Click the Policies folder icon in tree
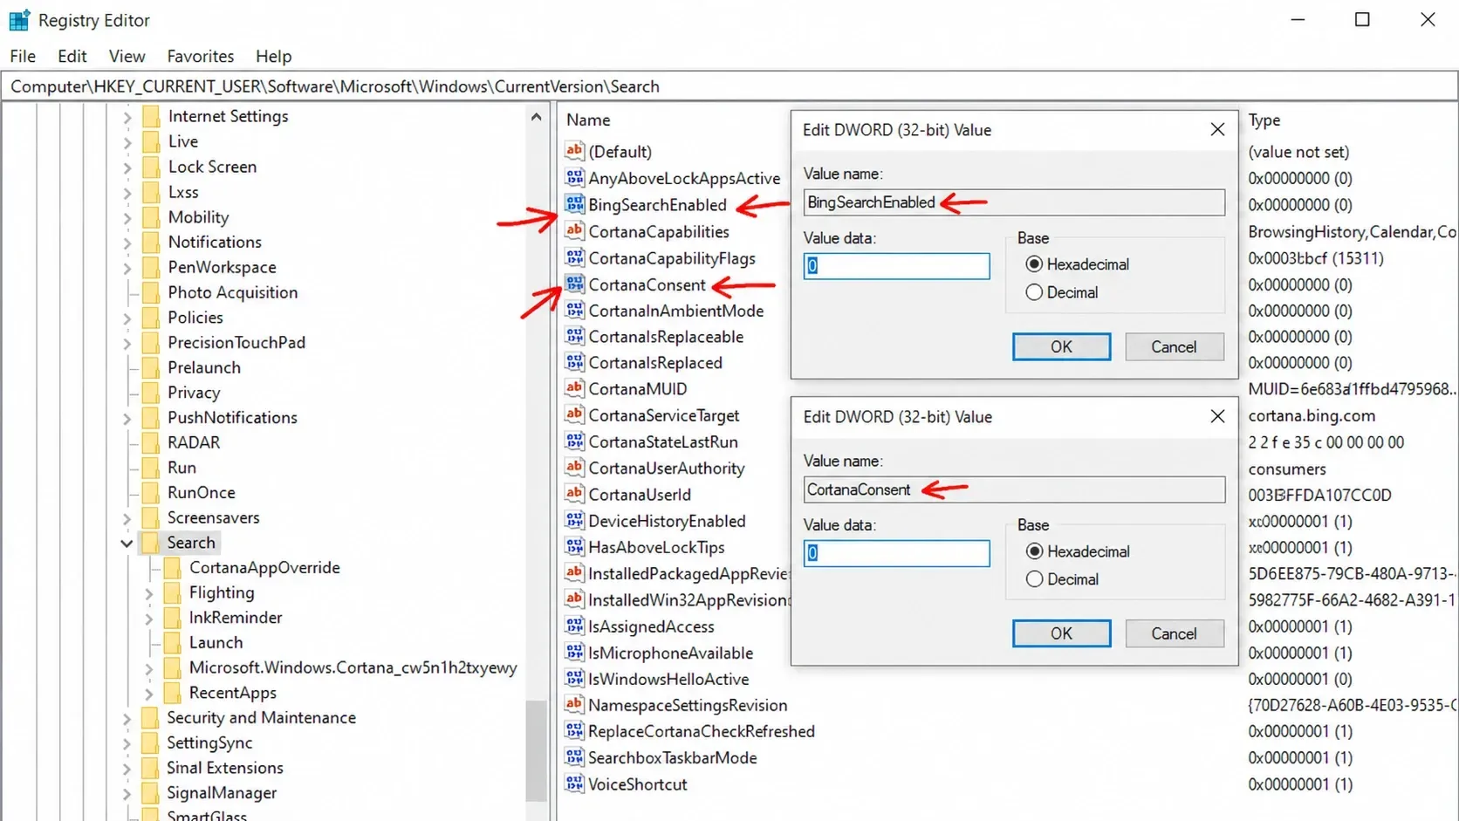Screen dimensions: 1459x821 coord(150,318)
